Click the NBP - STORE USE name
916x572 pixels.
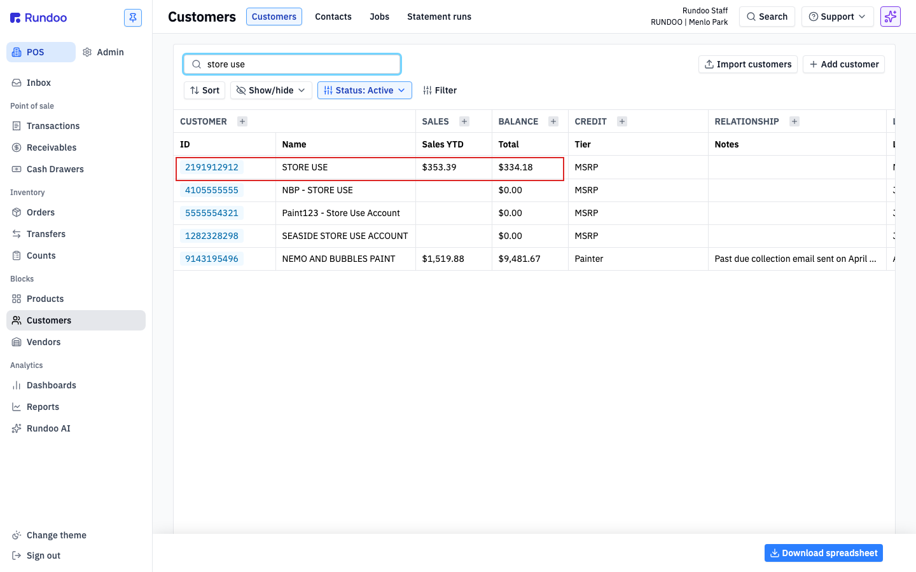point(317,190)
